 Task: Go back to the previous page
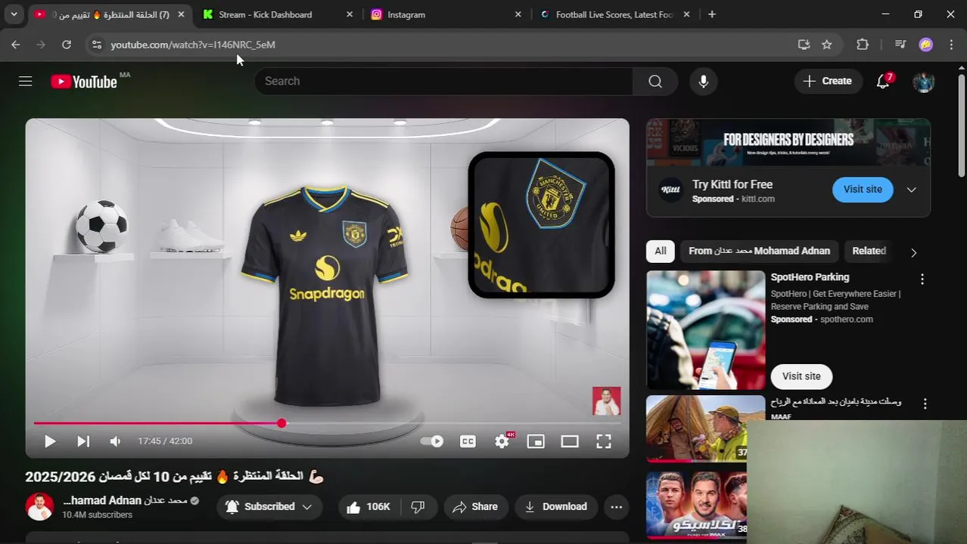point(16,45)
